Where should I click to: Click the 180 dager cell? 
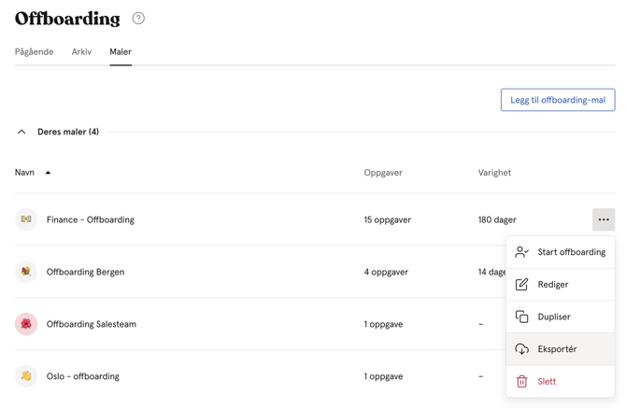coord(497,219)
